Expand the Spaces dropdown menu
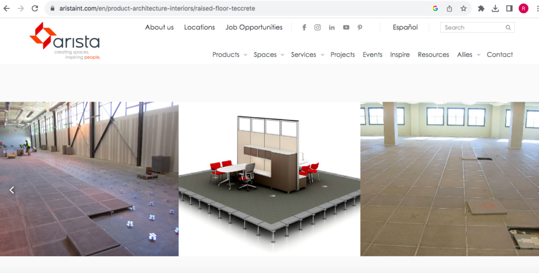539x273 pixels. (268, 55)
